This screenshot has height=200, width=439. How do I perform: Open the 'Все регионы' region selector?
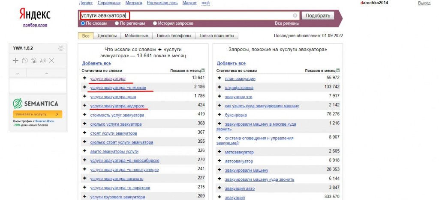click(287, 24)
